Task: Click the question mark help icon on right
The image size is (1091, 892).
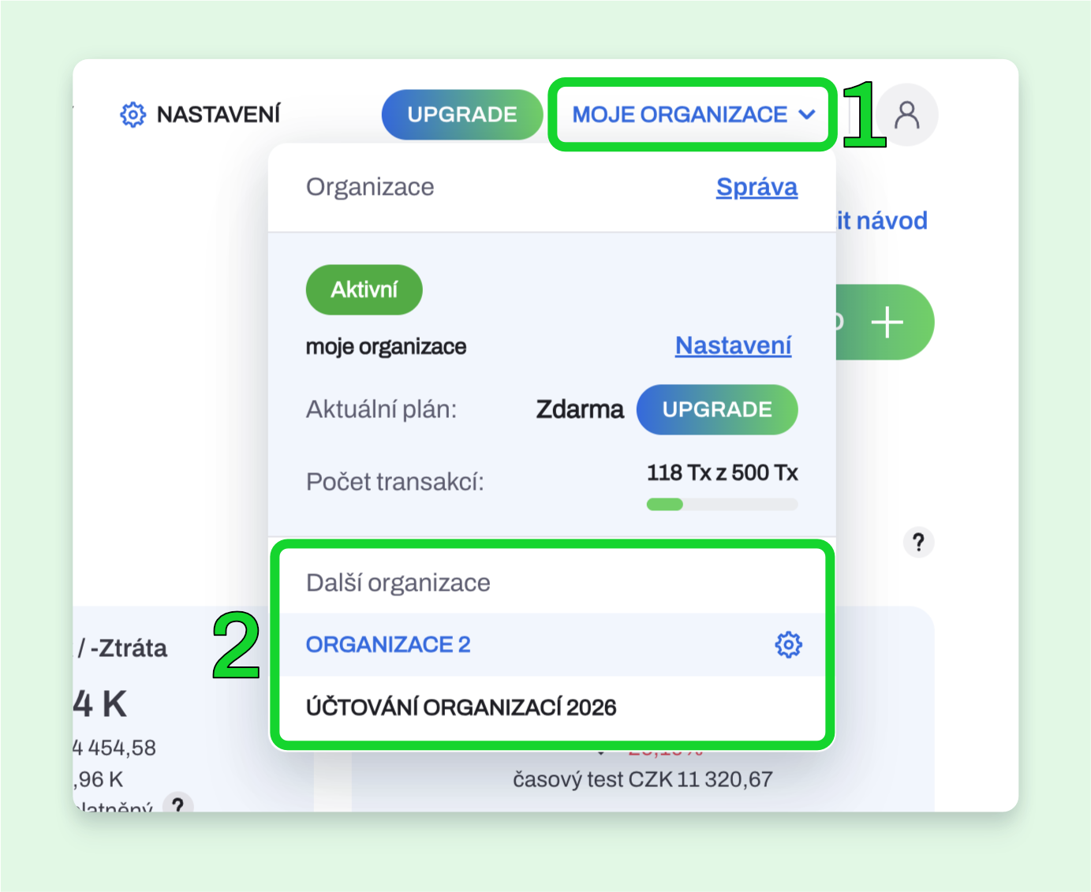Action: pyautogui.click(x=918, y=543)
